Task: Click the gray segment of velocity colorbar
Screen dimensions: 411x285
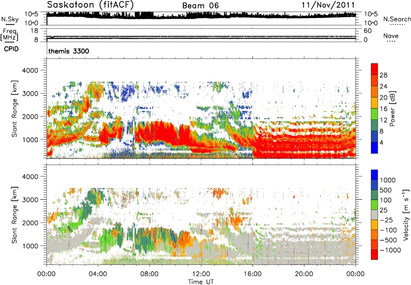Action: tap(375, 215)
